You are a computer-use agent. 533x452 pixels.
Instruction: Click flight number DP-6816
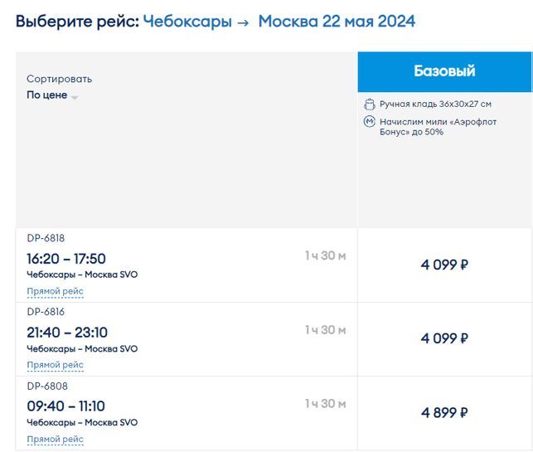46,312
